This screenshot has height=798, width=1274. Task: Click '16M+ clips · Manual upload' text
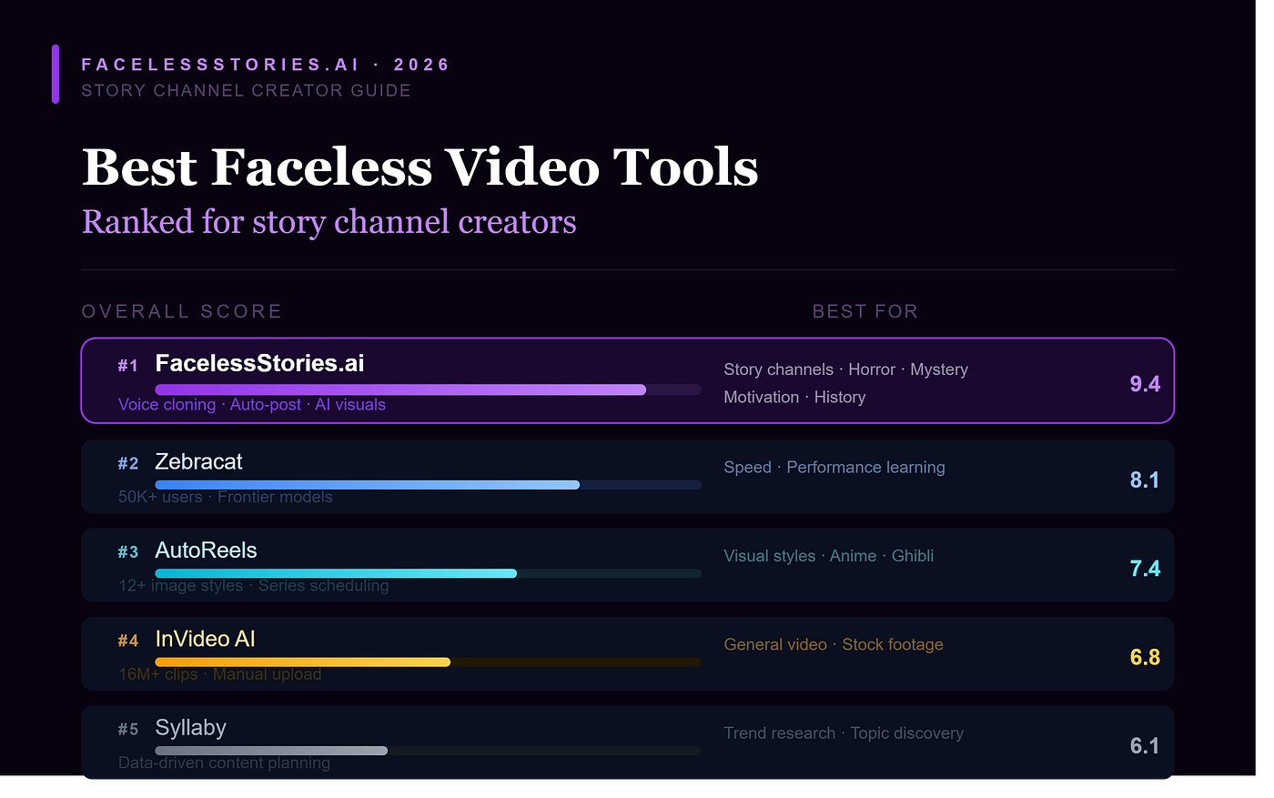(220, 674)
